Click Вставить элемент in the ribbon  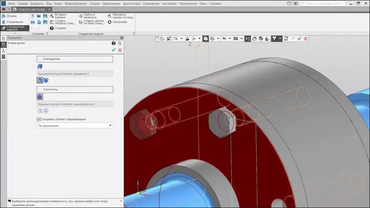[58, 16]
